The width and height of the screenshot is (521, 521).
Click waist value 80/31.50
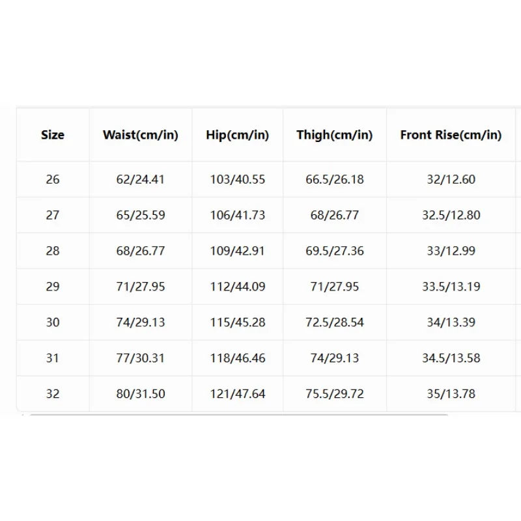[x=141, y=394]
